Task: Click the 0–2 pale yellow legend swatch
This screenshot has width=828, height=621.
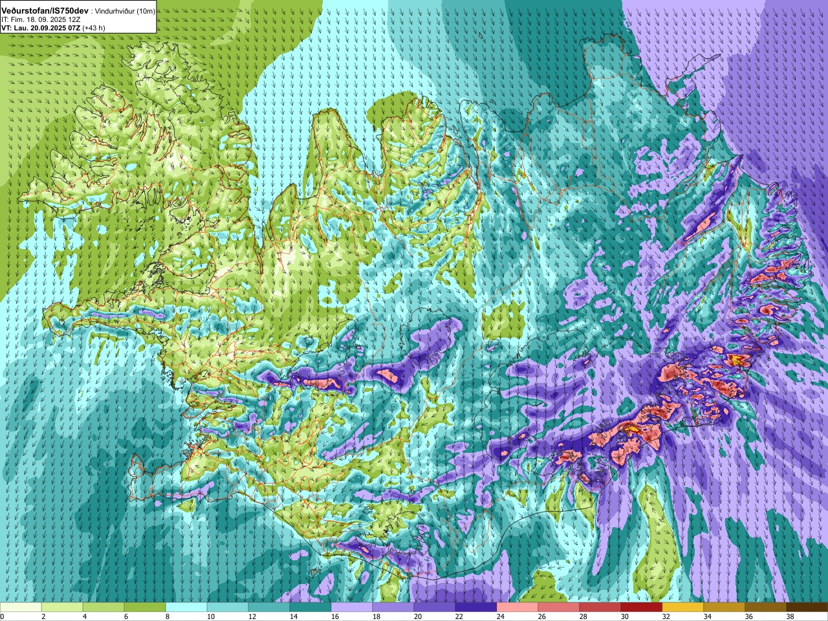Action: pyautogui.click(x=21, y=607)
